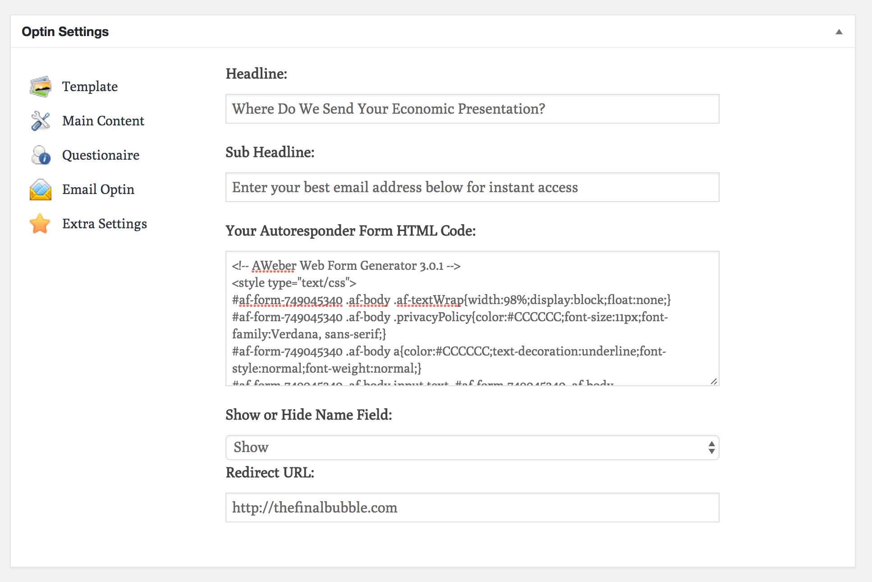Image resolution: width=872 pixels, height=582 pixels.
Task: Click the dropdown arrows on Show select
Action: [x=711, y=448]
